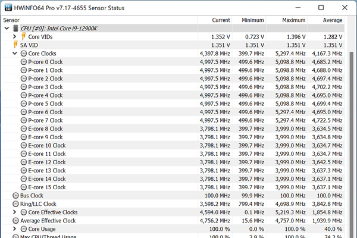The height and width of the screenshot is (238, 357).
Task: Click the lightning bolt icon beside SA VID
Action: 15,45
